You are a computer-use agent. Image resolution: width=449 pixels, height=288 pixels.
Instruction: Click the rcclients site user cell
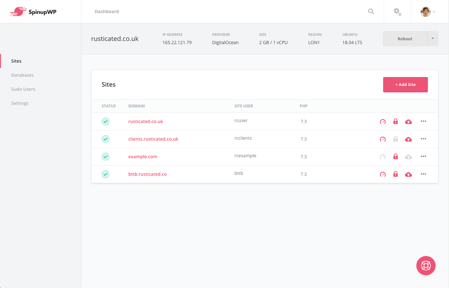tap(243, 138)
